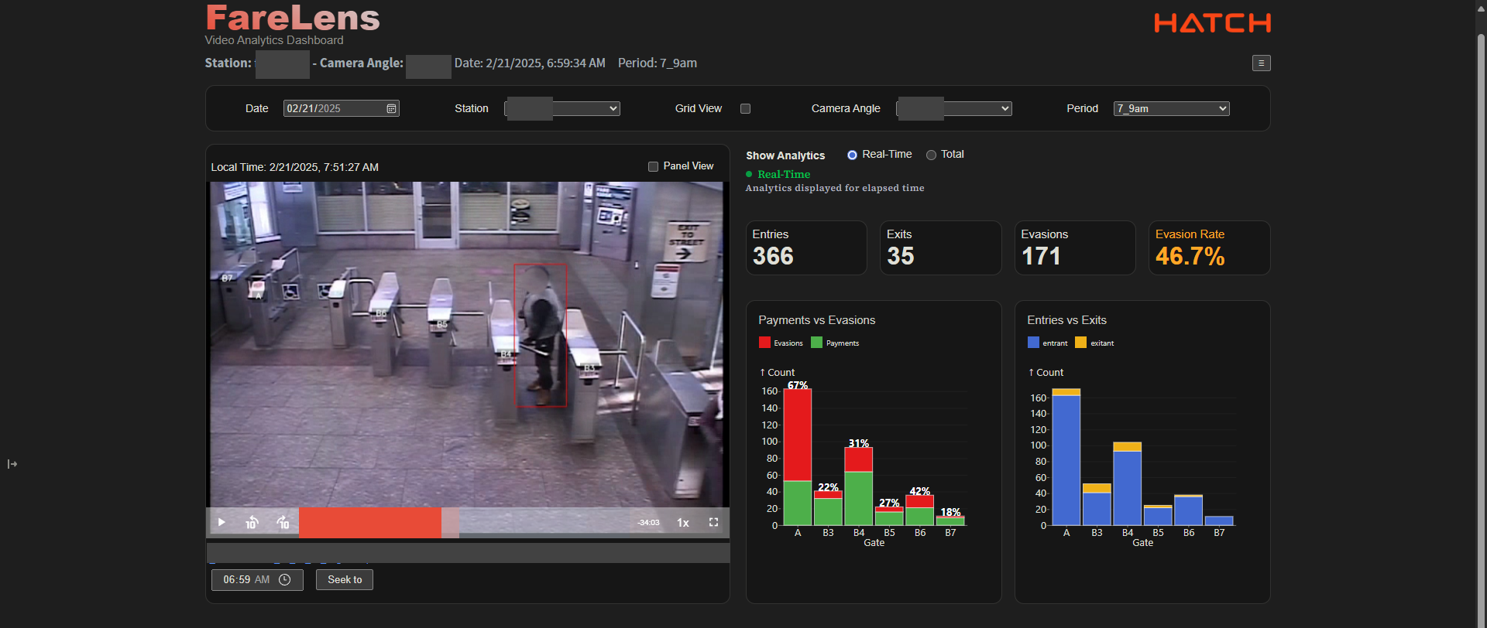1487x628 pixels.
Task: Click clock icon in seek time field
Action: point(284,580)
